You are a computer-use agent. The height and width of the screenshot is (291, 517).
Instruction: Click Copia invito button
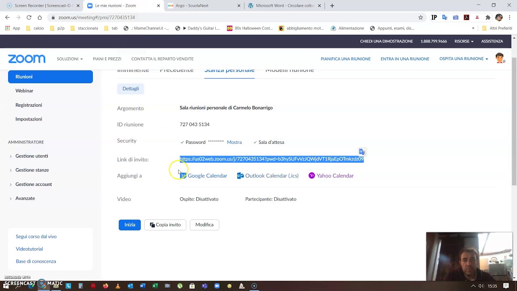165,225
